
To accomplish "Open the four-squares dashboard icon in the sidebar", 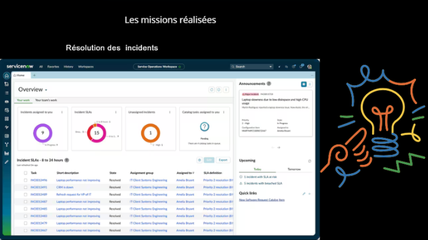I will [6, 118].
